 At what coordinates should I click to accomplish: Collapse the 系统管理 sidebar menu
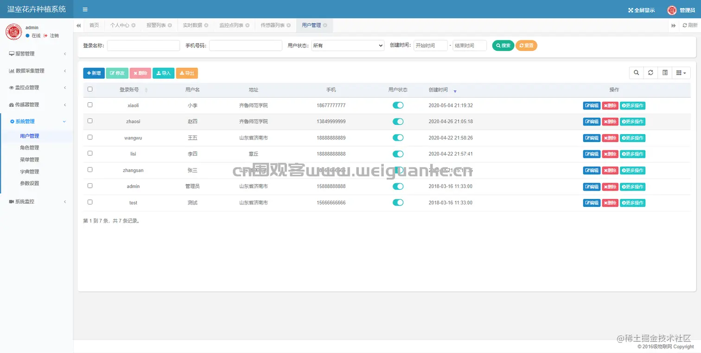tap(37, 121)
